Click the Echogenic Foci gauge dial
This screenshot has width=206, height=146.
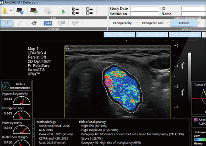[21, 115]
